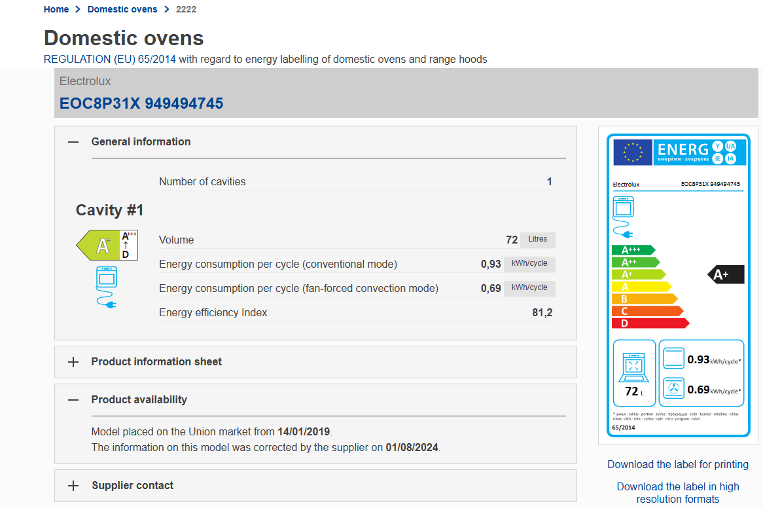Click the red D class bar on label
763x508 pixels.
click(x=649, y=323)
